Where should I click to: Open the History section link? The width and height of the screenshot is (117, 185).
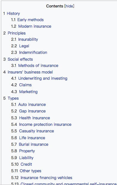click(13, 13)
